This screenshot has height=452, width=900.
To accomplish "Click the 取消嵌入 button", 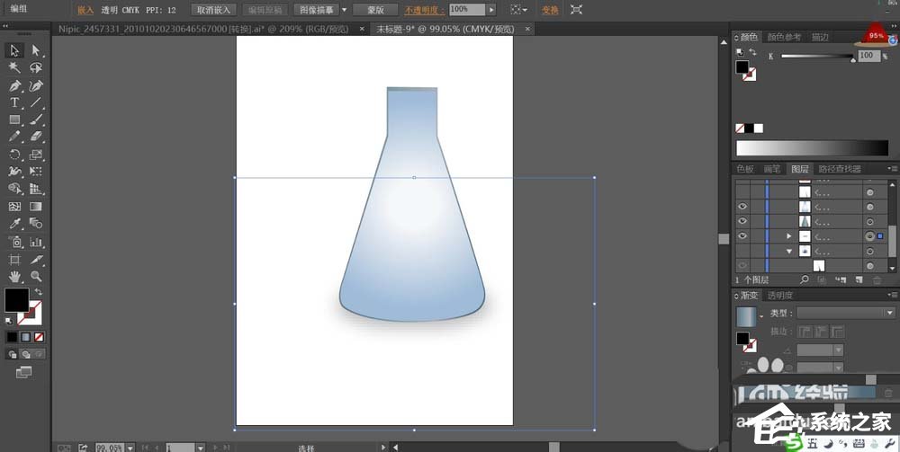I will coord(214,10).
